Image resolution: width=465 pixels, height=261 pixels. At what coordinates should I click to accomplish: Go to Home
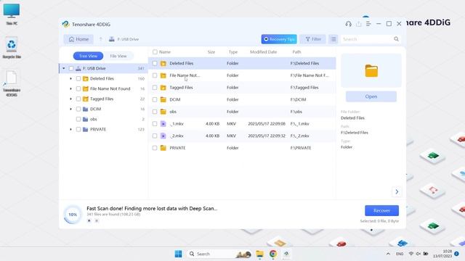[x=78, y=39]
